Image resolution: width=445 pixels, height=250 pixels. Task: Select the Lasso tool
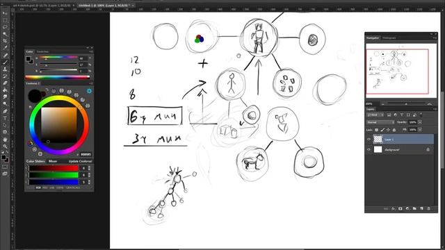point(5,27)
